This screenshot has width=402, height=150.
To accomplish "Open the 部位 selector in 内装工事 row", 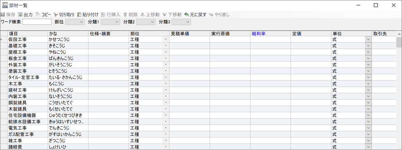I will click(166, 96).
